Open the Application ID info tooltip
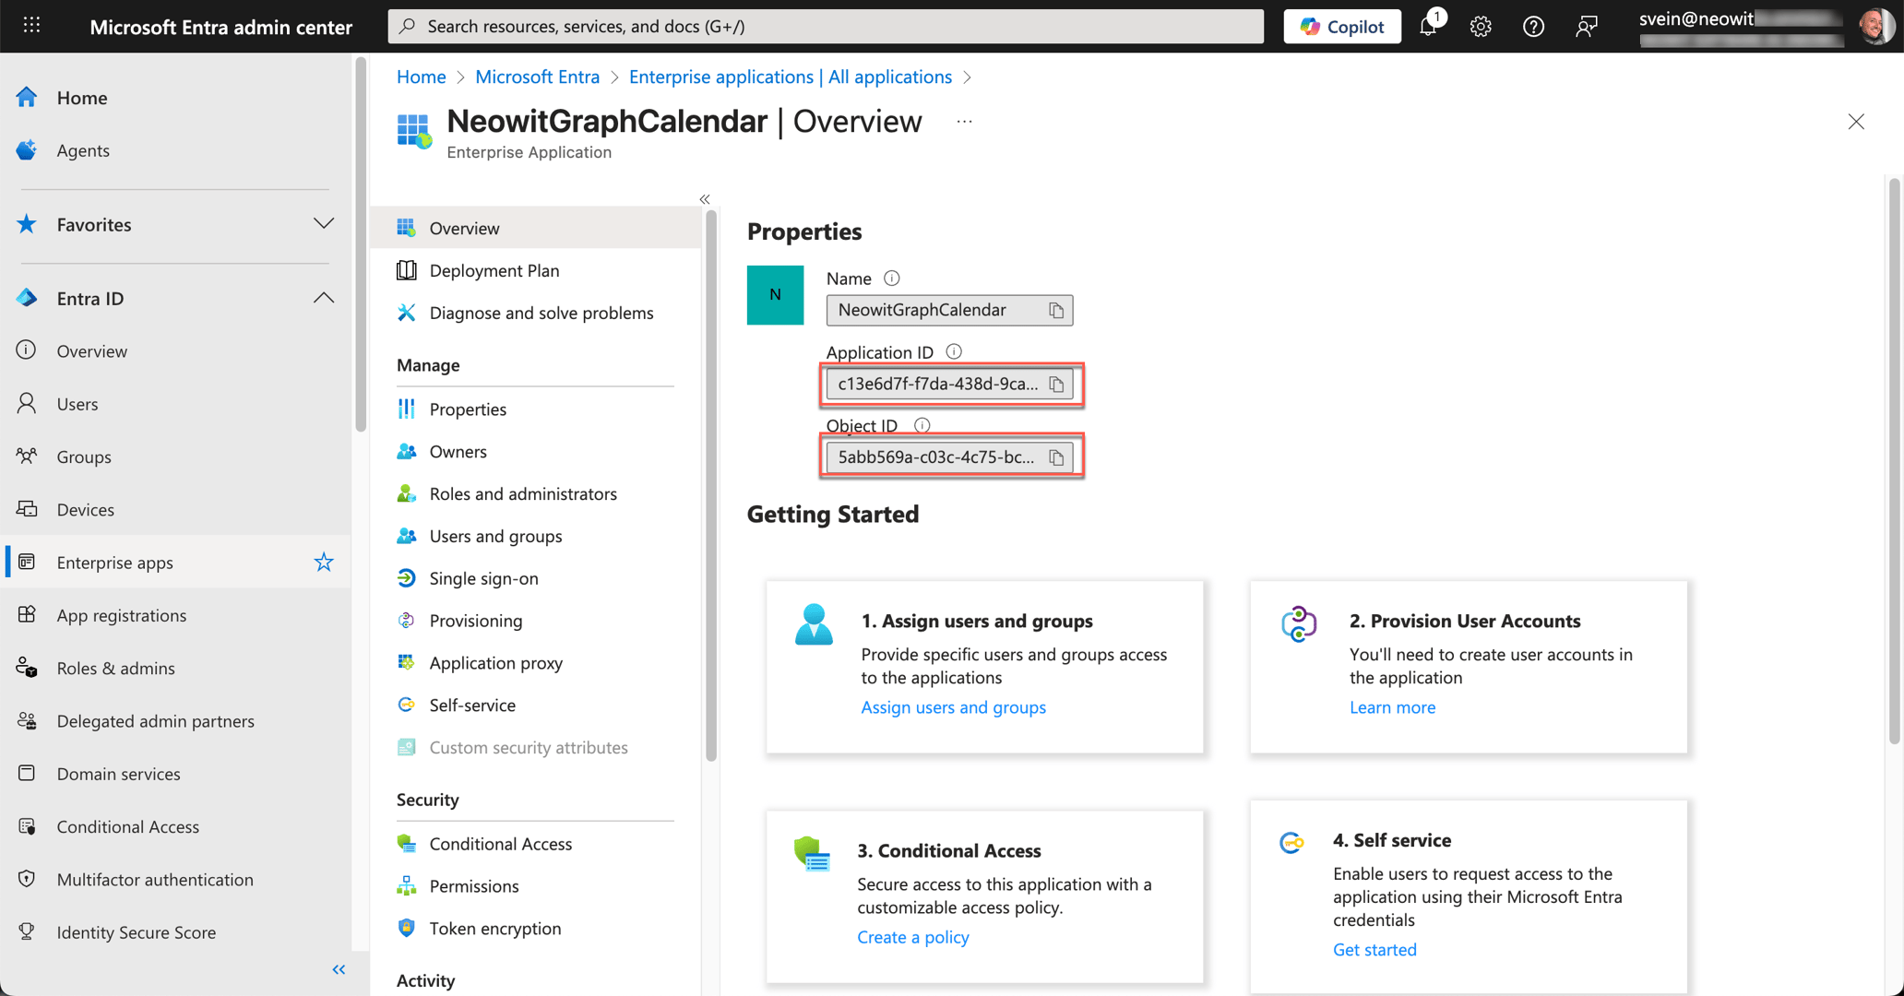1904x996 pixels. coord(953,351)
